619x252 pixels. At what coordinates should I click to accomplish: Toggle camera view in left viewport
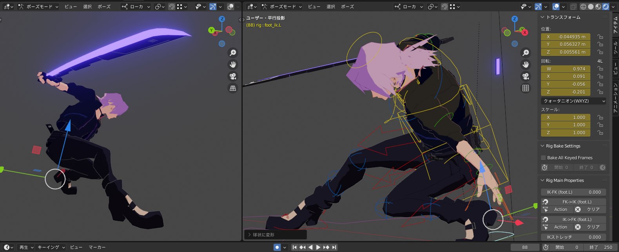pyautogui.click(x=233, y=76)
